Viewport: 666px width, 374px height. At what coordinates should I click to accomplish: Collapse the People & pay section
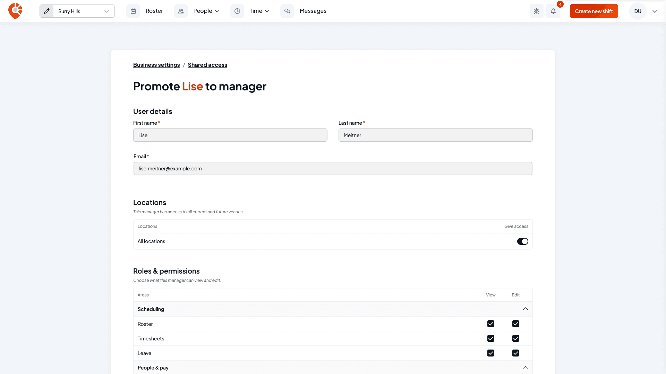click(x=526, y=367)
